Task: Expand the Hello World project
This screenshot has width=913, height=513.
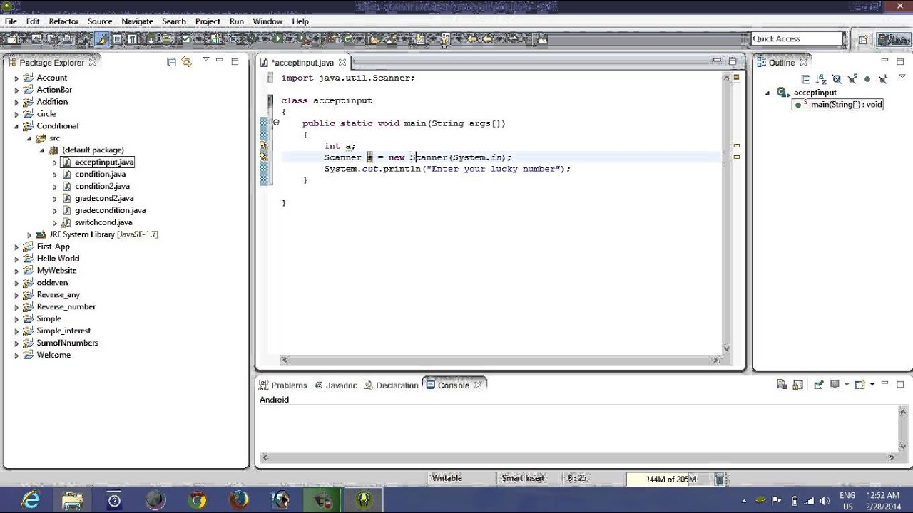Action: (x=16, y=259)
